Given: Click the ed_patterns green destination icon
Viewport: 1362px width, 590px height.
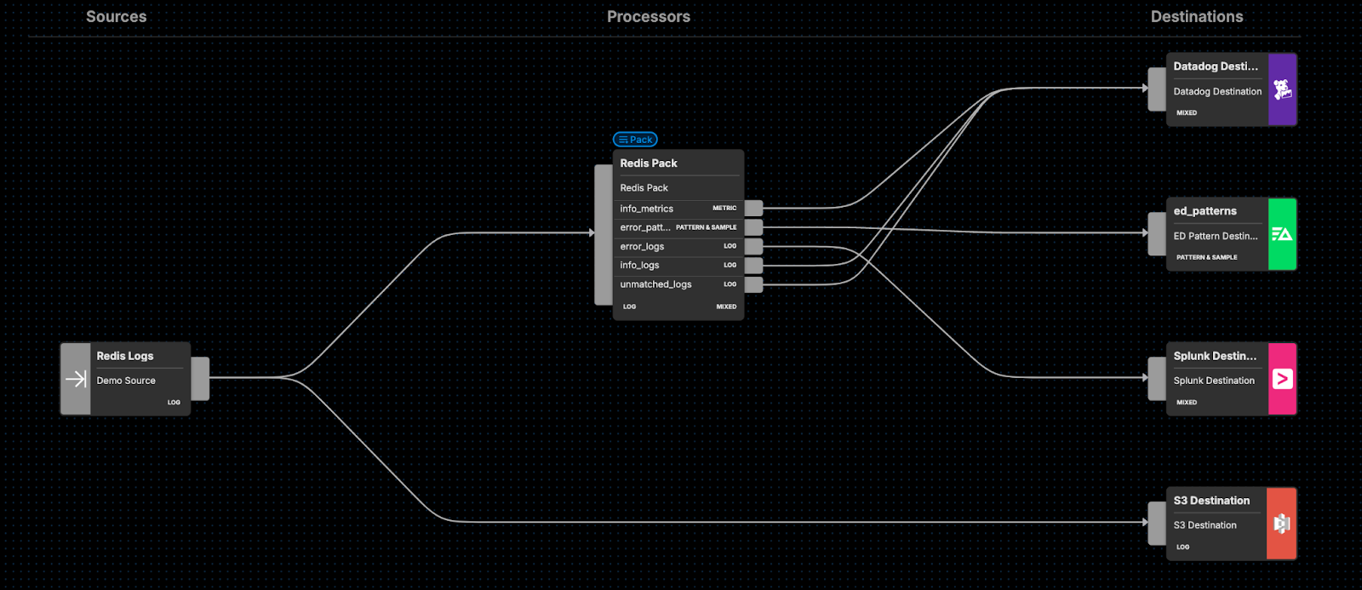Looking at the screenshot, I should click(1282, 234).
